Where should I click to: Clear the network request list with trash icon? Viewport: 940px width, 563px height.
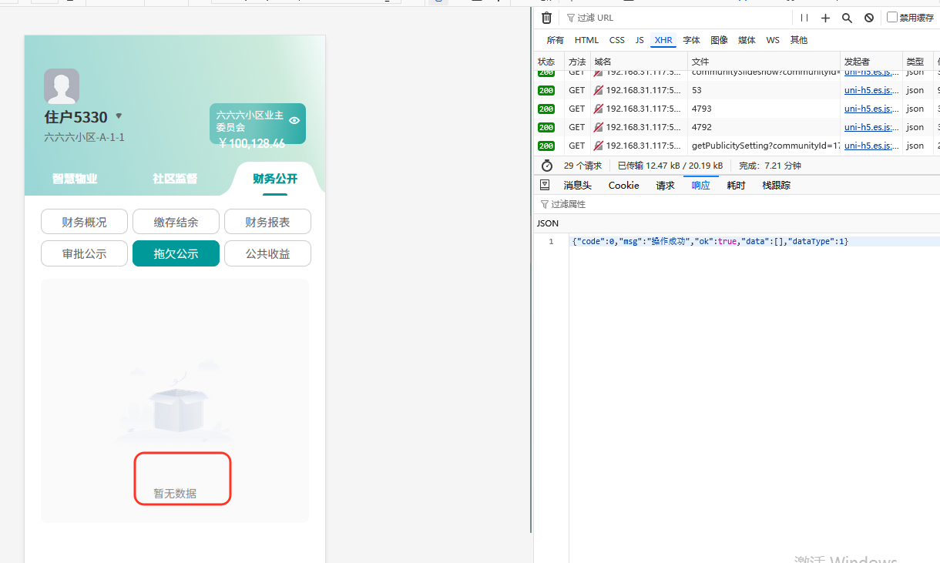point(546,17)
